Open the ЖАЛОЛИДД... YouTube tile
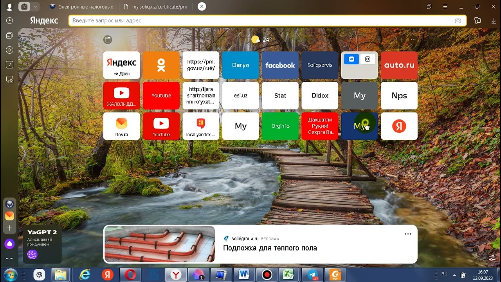Screen dimensions: 501x282 pos(122,96)
